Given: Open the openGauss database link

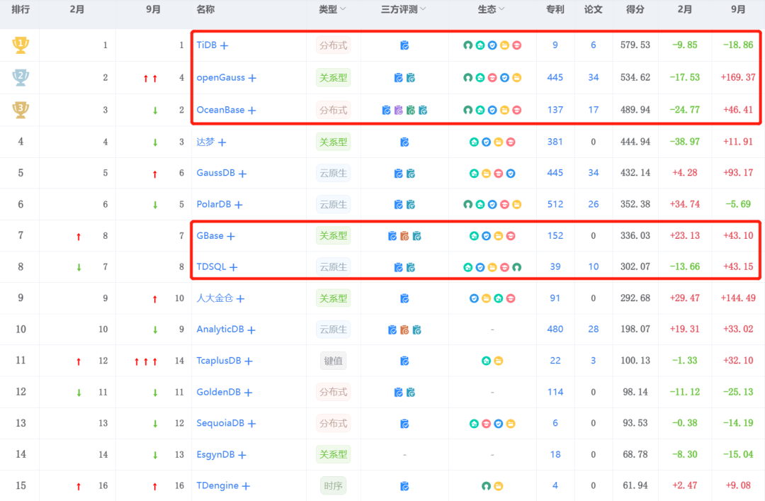Looking at the screenshot, I should pyautogui.click(x=220, y=78).
